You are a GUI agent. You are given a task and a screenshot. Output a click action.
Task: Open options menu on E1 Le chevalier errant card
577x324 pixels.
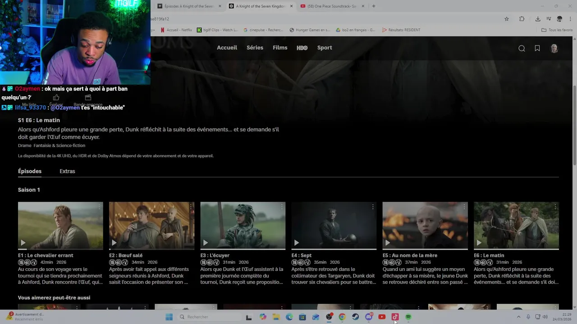pos(99,207)
